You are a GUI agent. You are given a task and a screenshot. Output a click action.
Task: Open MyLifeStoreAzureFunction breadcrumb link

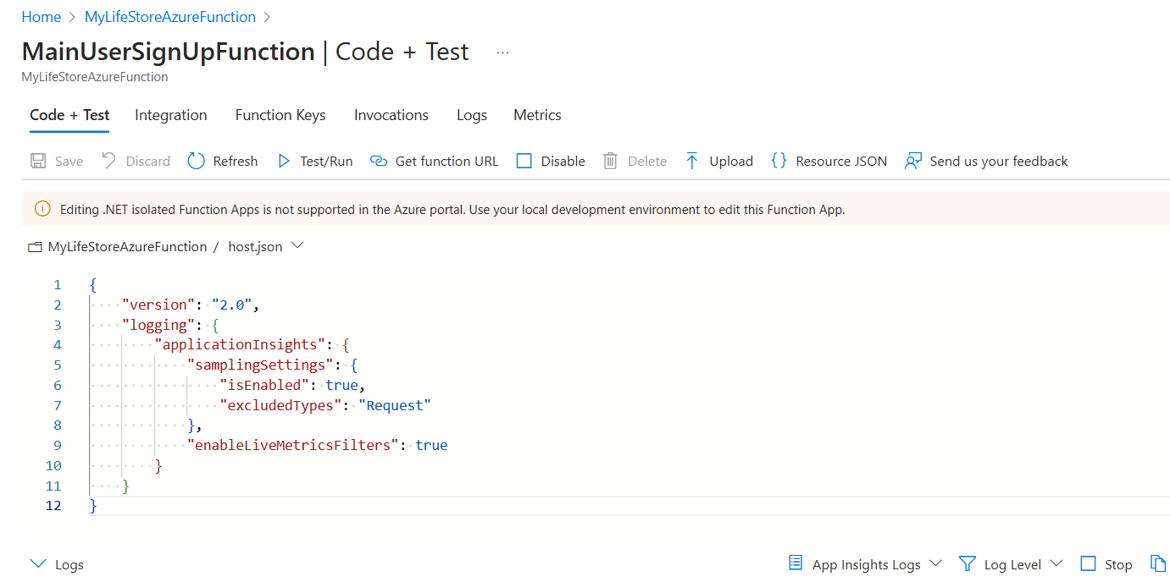point(170,17)
